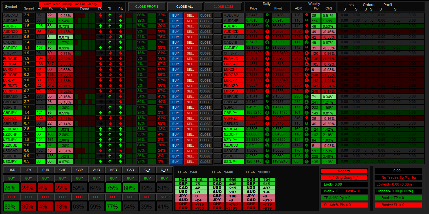Select the EUR currency button
Image resolution: width=429 pixels, height=214 pixels.
pos(46,170)
